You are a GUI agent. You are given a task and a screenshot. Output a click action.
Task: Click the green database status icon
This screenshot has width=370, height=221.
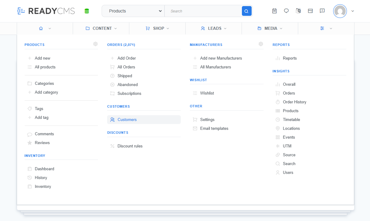pyautogui.click(x=87, y=11)
